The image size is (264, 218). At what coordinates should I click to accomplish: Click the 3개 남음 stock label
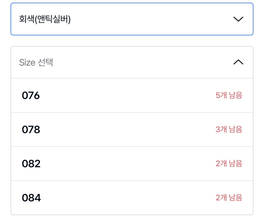(229, 129)
